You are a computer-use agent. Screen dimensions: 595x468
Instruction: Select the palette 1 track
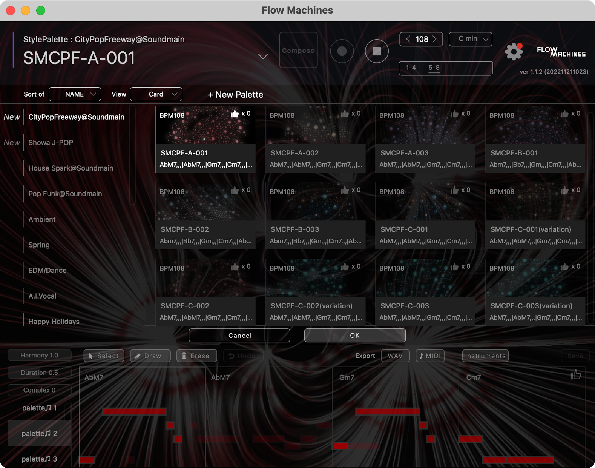(39, 408)
